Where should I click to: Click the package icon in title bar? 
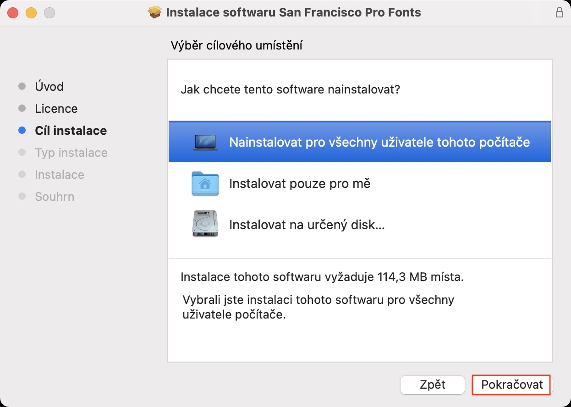pyautogui.click(x=155, y=12)
